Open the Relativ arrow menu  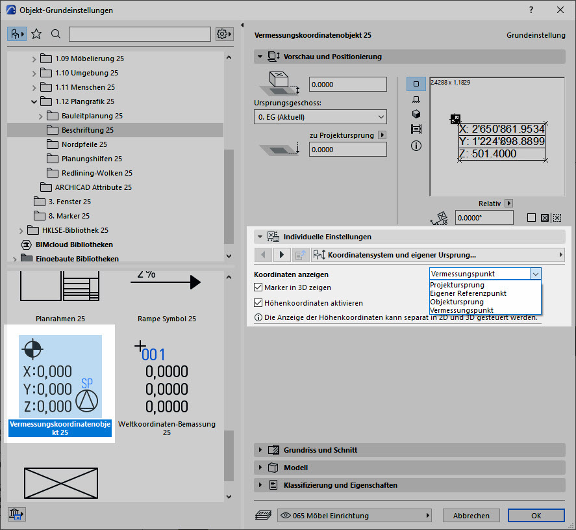click(508, 203)
